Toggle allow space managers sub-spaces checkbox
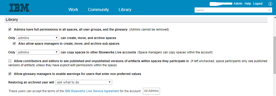276x96 pixels. click(14, 44)
